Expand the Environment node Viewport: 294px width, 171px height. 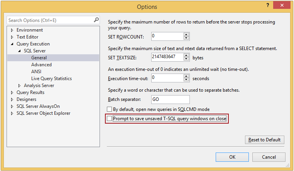(x=12, y=30)
